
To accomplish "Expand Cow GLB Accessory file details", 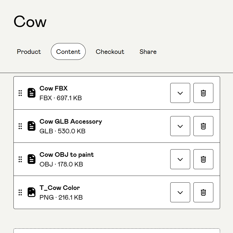I will [x=180, y=126].
